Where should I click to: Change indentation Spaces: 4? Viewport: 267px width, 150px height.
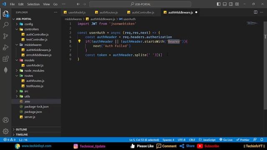(x=168, y=140)
